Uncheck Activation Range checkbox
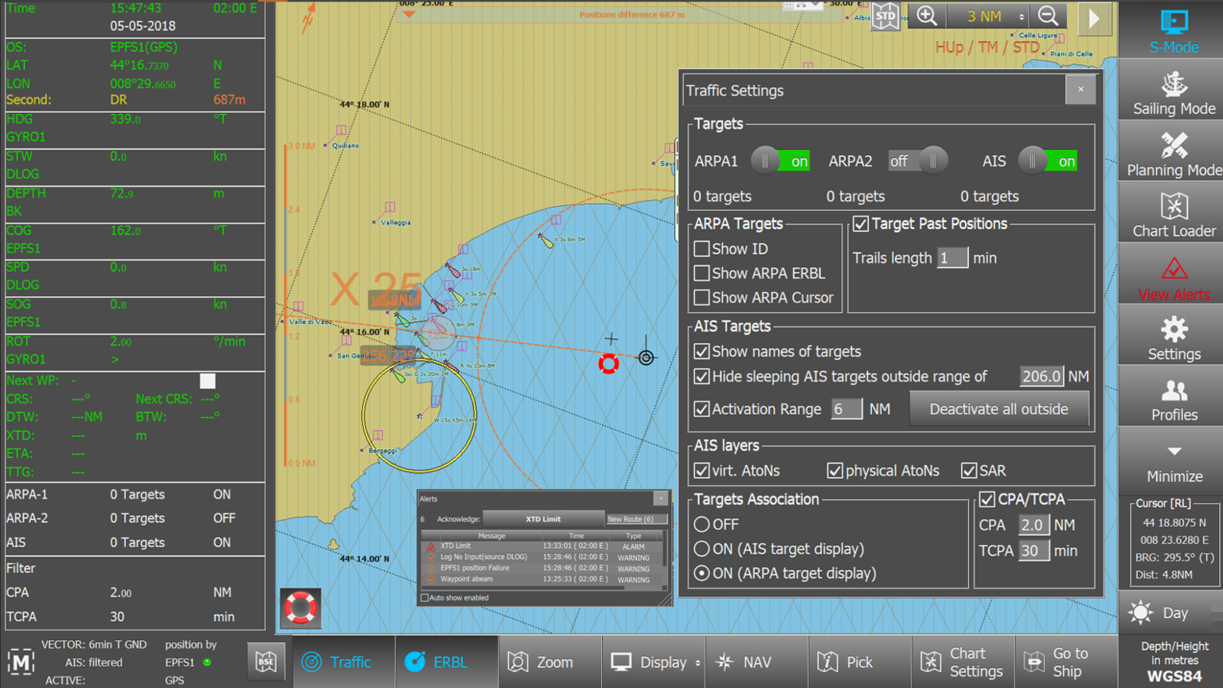Screen dimensions: 1223x688 (x=701, y=408)
